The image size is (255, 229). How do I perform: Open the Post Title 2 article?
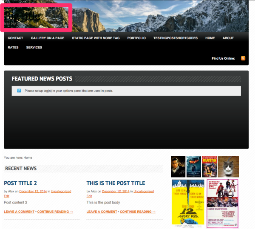20,183
